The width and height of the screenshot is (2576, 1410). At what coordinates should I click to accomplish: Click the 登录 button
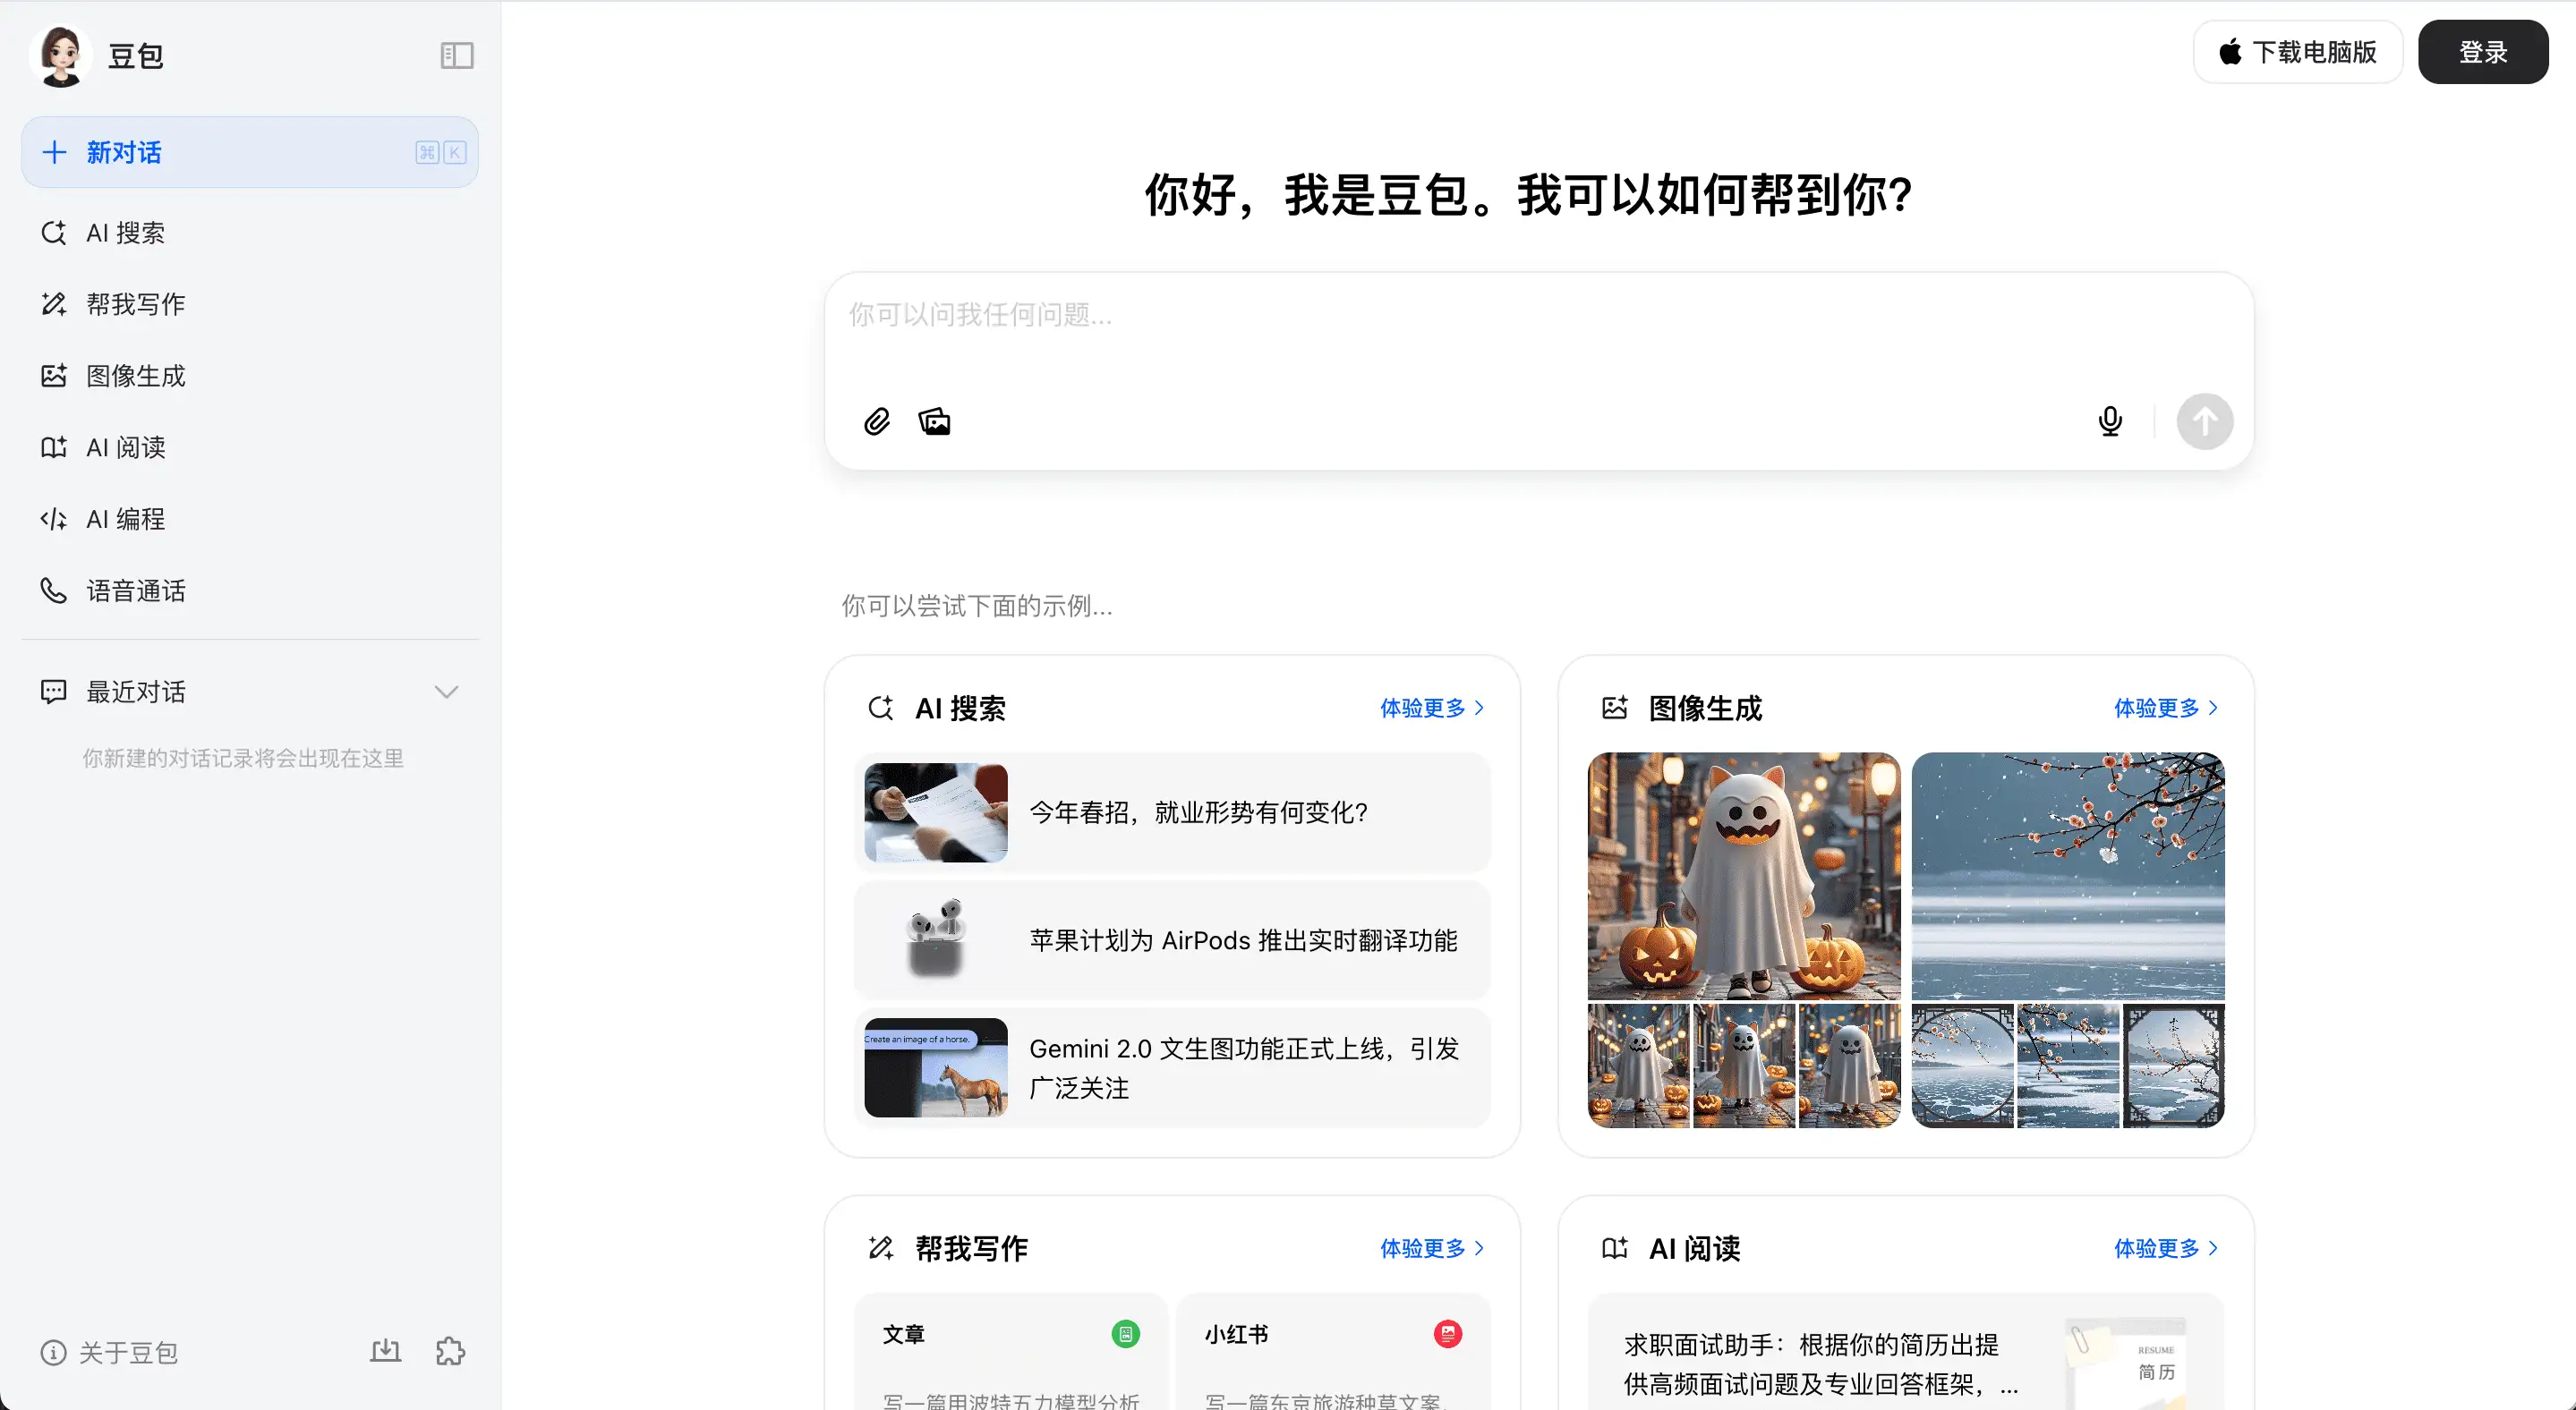point(2483,51)
